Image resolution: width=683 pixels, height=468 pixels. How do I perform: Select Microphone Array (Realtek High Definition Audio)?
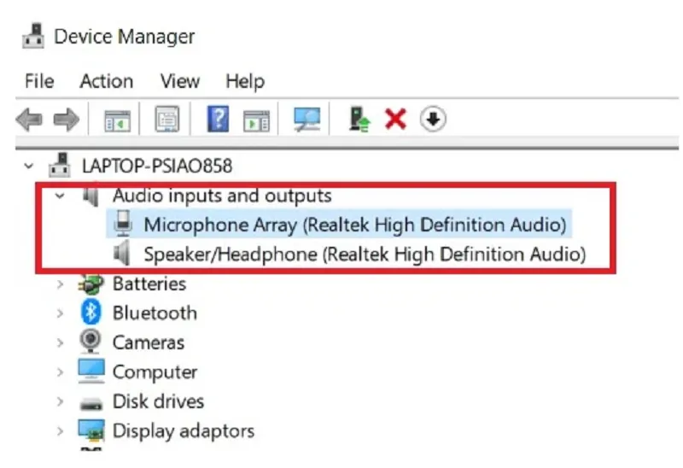click(354, 225)
